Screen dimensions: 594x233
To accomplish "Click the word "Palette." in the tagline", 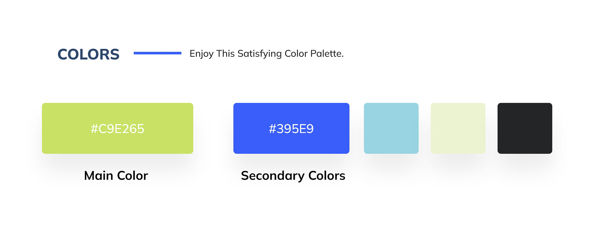I will 327,53.
